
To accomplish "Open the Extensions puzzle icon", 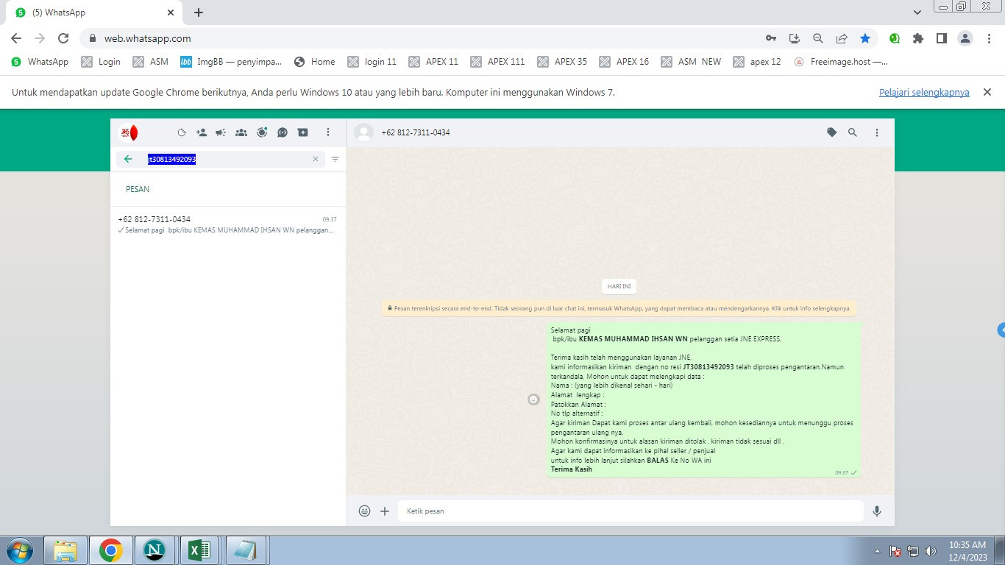I will click(918, 38).
